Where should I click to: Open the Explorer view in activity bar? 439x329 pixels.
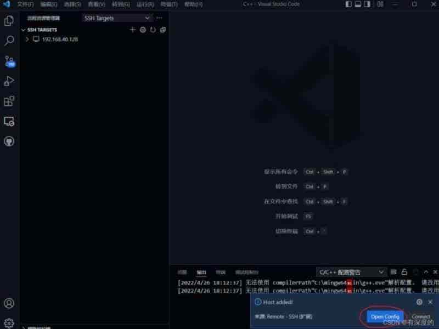(9, 21)
